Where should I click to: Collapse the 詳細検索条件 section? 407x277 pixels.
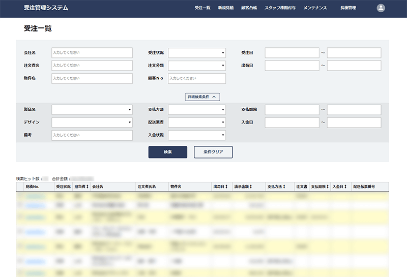202,97
